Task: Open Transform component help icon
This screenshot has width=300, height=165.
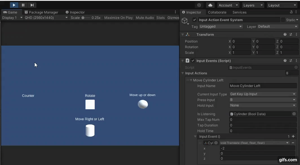Action: [285, 34]
